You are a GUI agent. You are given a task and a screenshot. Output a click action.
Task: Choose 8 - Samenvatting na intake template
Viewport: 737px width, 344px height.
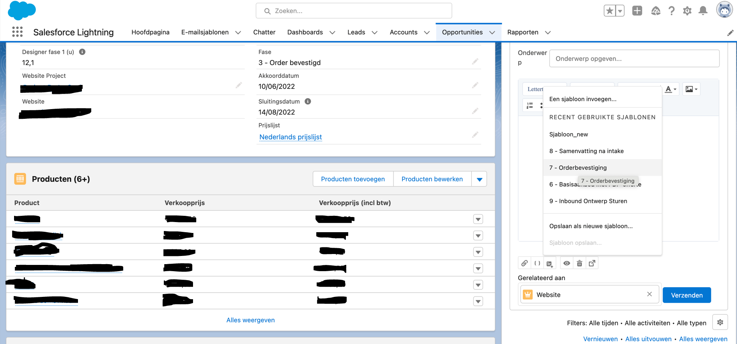602,151
